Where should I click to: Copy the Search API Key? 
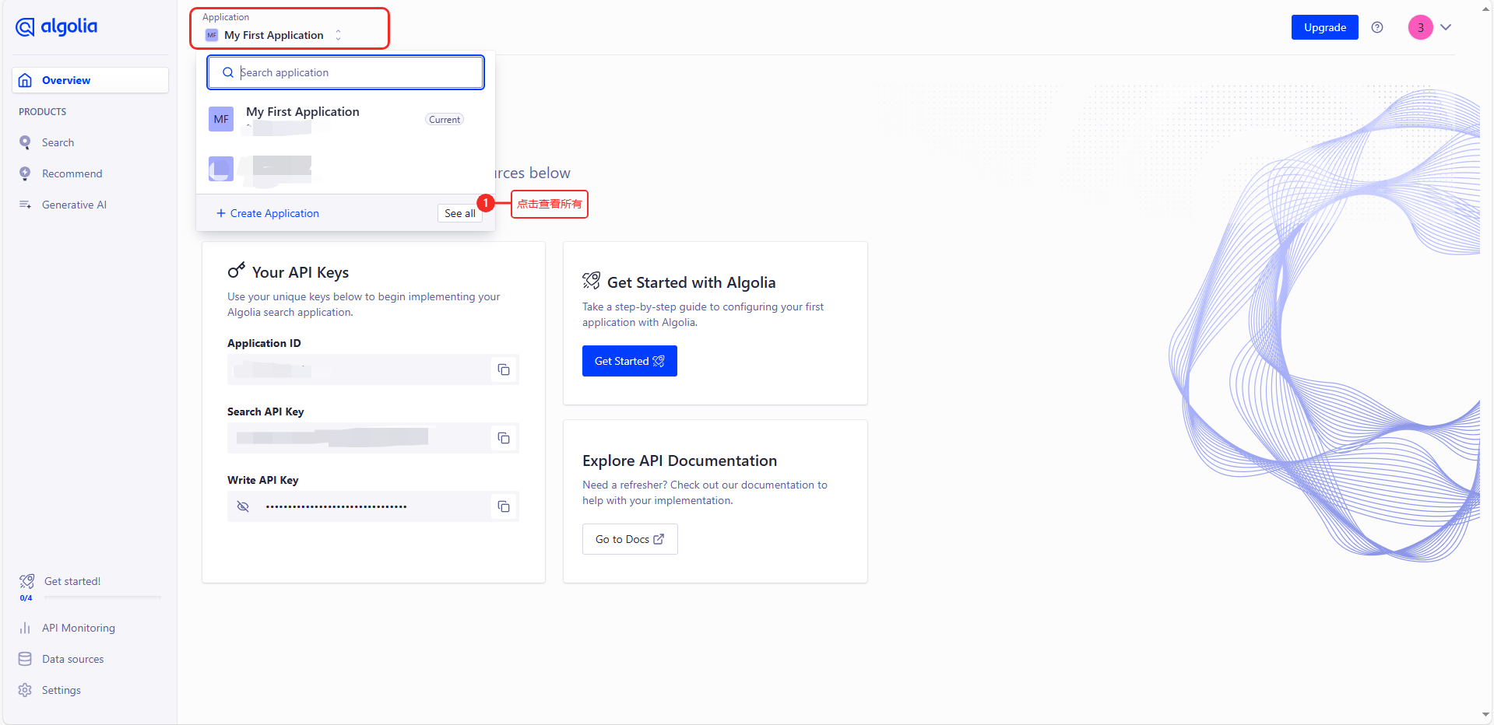coord(504,438)
